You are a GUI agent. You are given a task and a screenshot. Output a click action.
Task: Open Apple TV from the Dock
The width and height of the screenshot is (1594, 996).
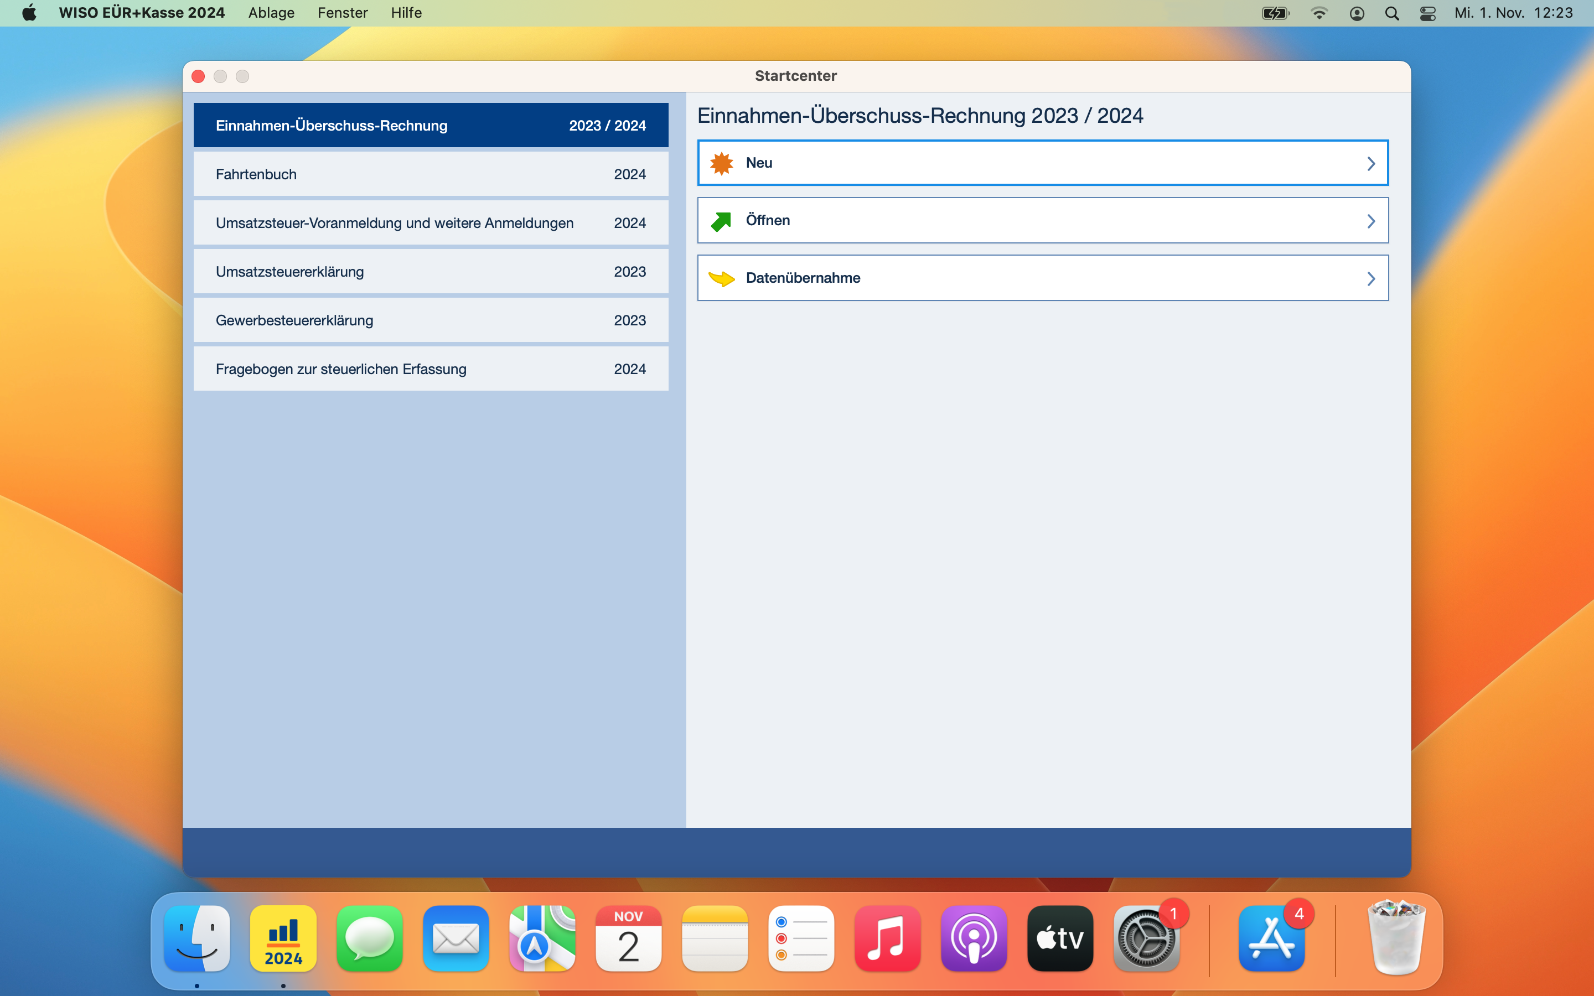1060,938
